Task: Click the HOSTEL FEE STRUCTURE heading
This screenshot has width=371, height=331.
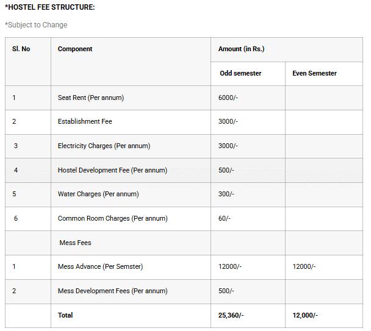Action: [x=50, y=7]
